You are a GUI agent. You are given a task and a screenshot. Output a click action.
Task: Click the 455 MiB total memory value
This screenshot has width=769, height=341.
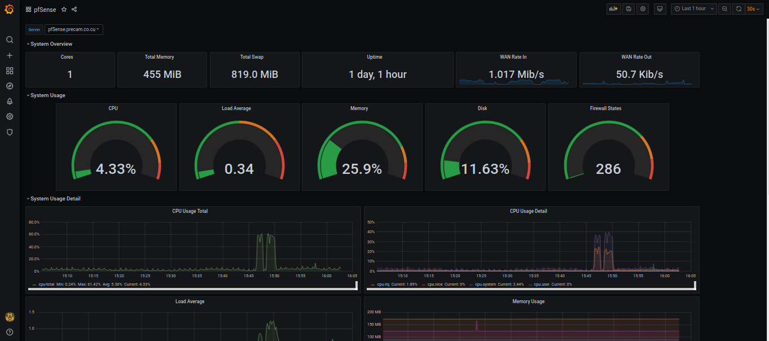tap(162, 74)
